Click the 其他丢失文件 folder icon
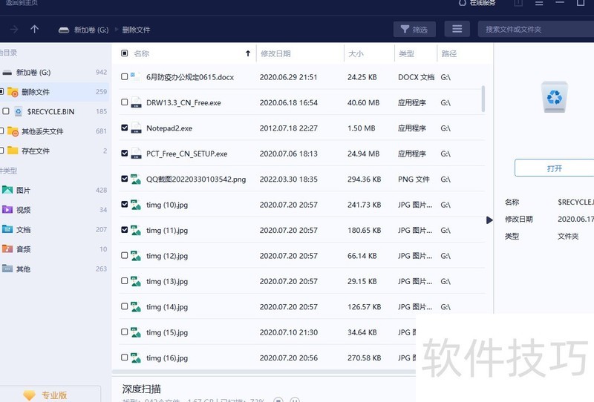This screenshot has width=594, height=402. (x=13, y=131)
